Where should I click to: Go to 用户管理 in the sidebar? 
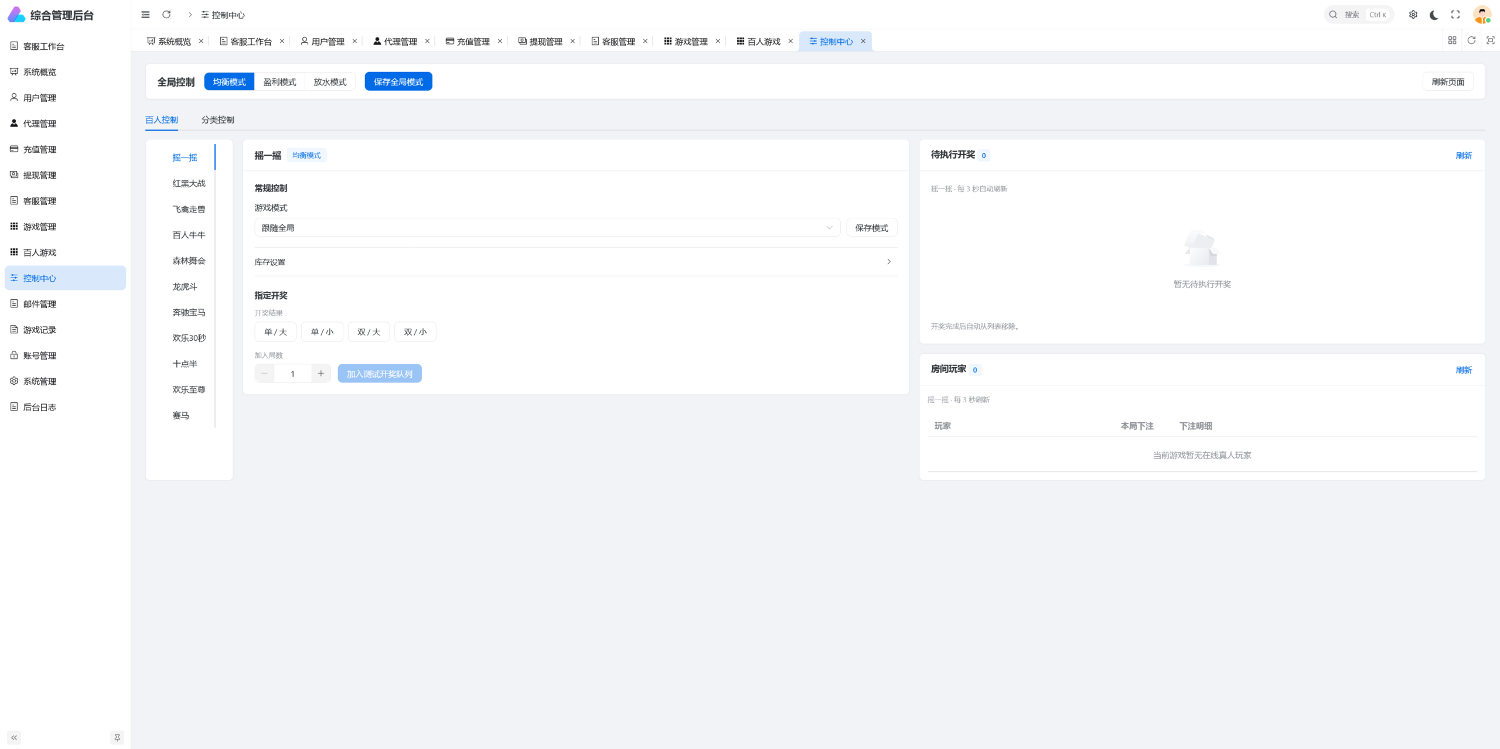(x=65, y=98)
